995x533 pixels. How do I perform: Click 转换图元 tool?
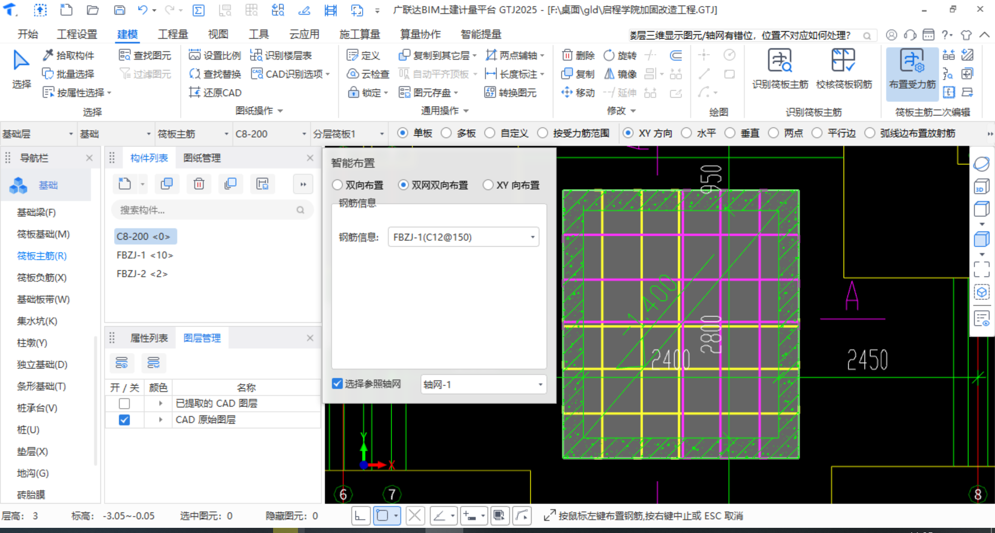(x=510, y=93)
